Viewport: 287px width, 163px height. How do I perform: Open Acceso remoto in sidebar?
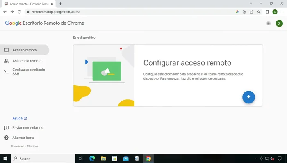click(x=25, y=50)
